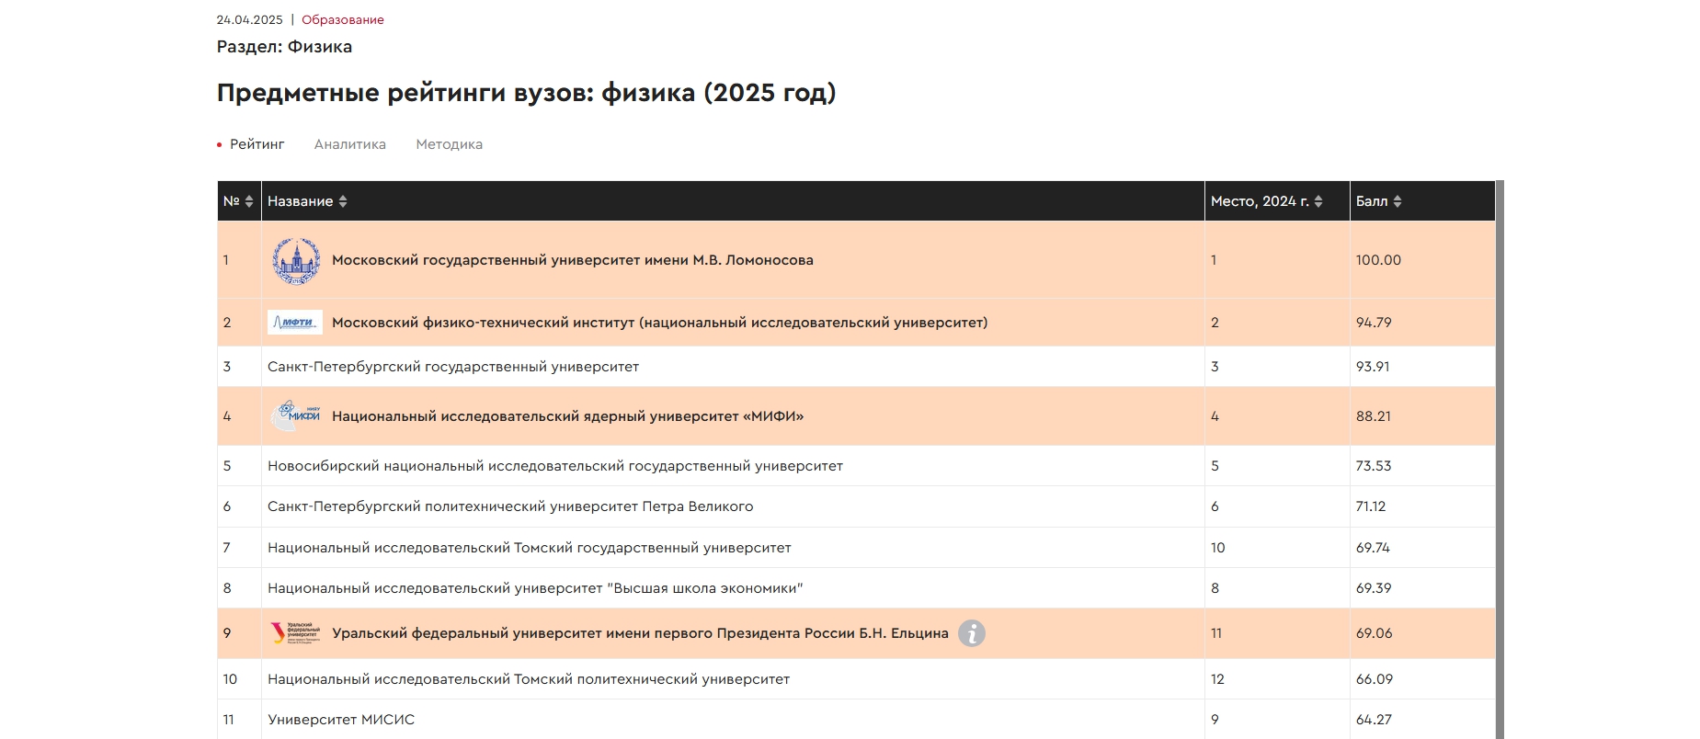Screen dimensions: 1700x739
Task: Select Новосибирский национальный исследовательский государственный университет text
Action: pos(555,466)
